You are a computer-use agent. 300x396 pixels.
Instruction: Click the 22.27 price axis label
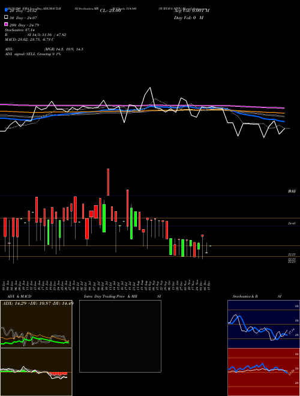tap(292, 254)
